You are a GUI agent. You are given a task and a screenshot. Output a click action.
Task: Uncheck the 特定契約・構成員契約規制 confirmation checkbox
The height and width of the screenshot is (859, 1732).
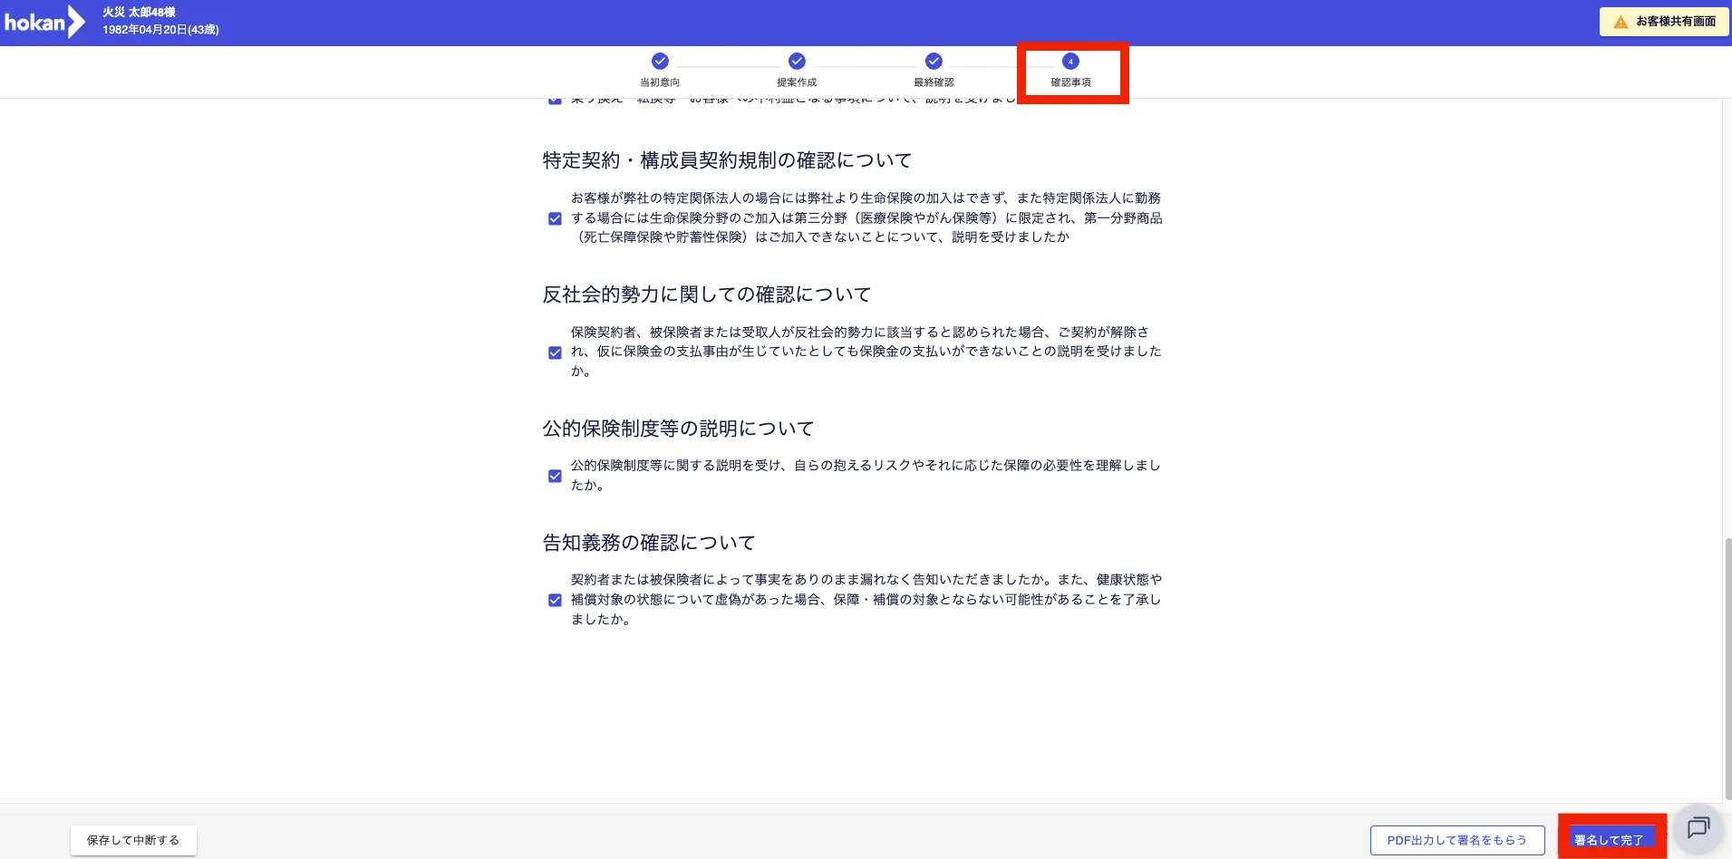click(555, 218)
